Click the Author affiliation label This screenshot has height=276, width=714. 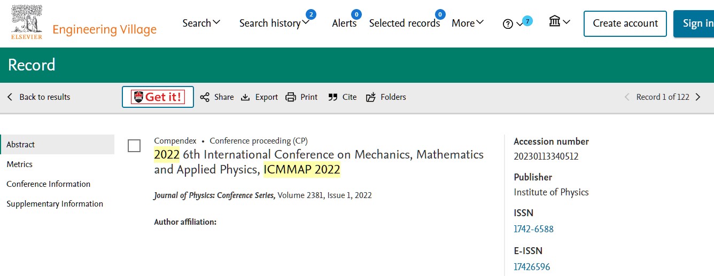click(x=185, y=222)
